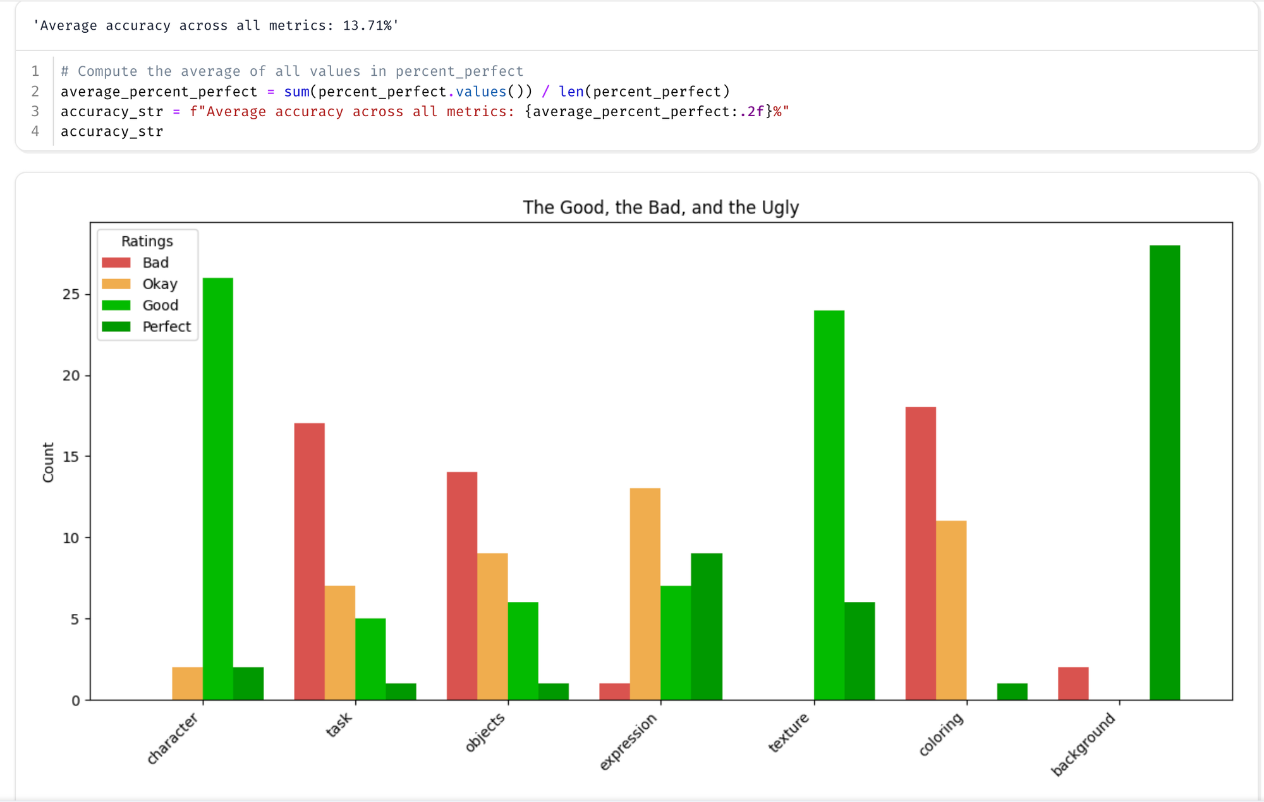Click the average_percent_perfect variable on line 2
This screenshot has width=1264, height=802.
pyautogui.click(x=159, y=92)
